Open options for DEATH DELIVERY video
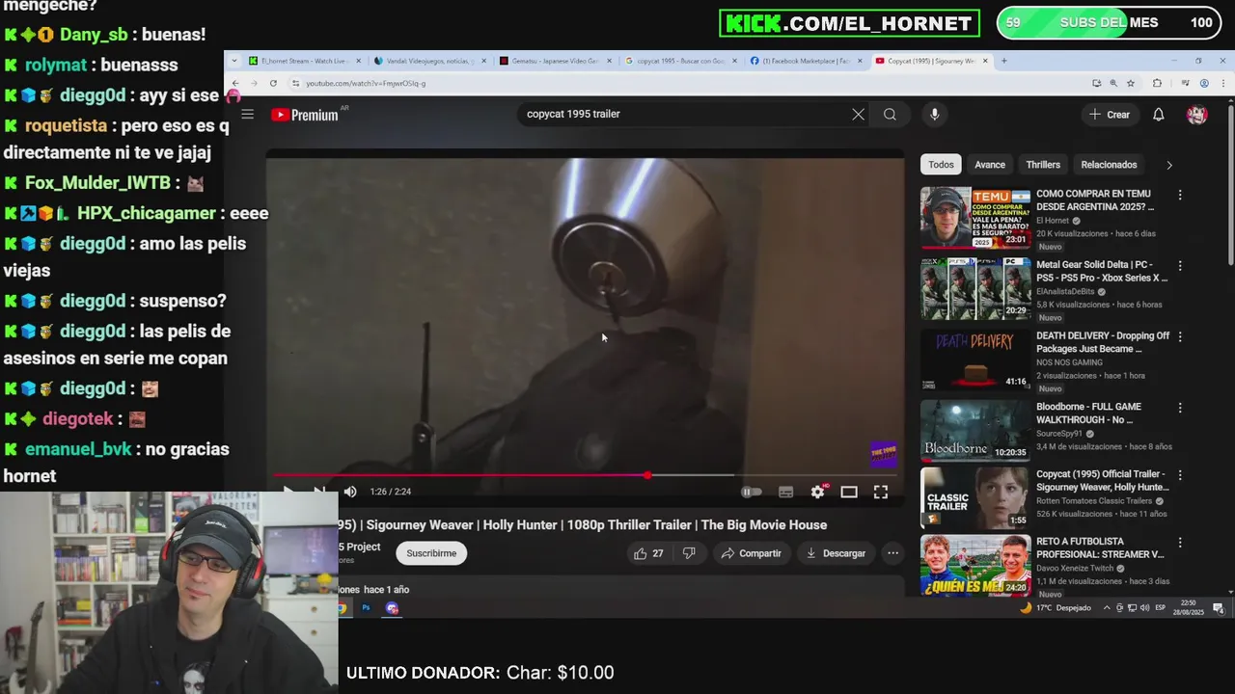Screen dimensions: 1235x694 click(x=1179, y=337)
